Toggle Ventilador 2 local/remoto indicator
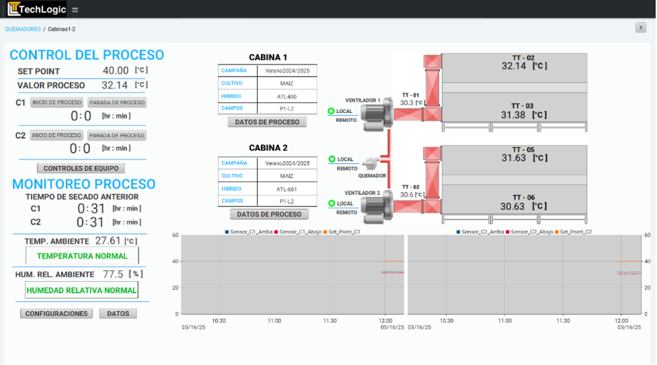This screenshot has width=657, height=365. (331, 203)
